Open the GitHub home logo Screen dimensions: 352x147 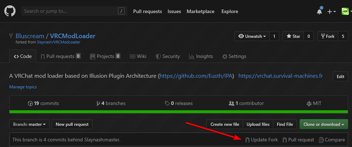point(10,11)
